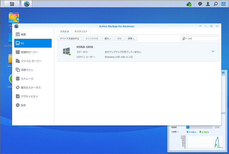
Task: Open アクティビティ section
Action: [33, 96]
